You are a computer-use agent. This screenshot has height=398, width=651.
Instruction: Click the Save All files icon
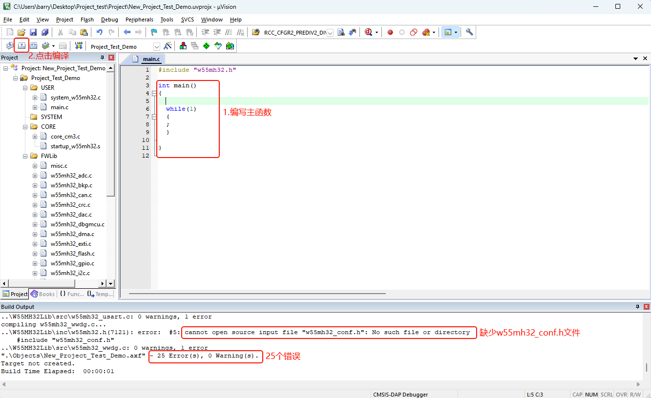tap(45, 32)
